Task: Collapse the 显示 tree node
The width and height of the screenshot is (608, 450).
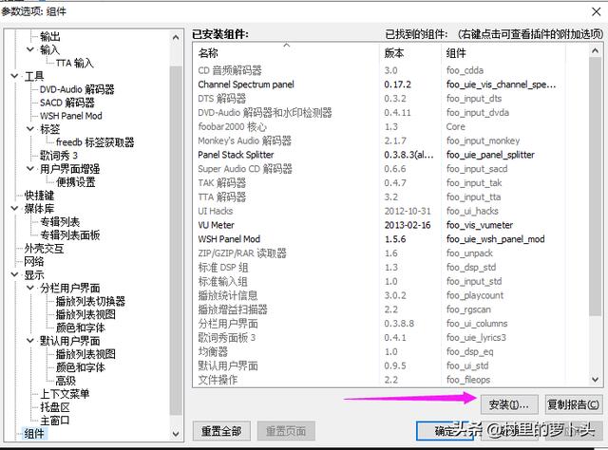Action: click(14, 274)
